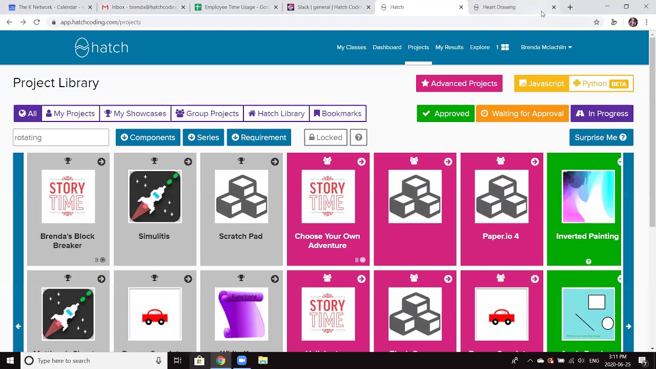Image resolution: width=656 pixels, height=369 pixels.
Task: Bookmark this page with the star icon
Action: [x=597, y=22]
